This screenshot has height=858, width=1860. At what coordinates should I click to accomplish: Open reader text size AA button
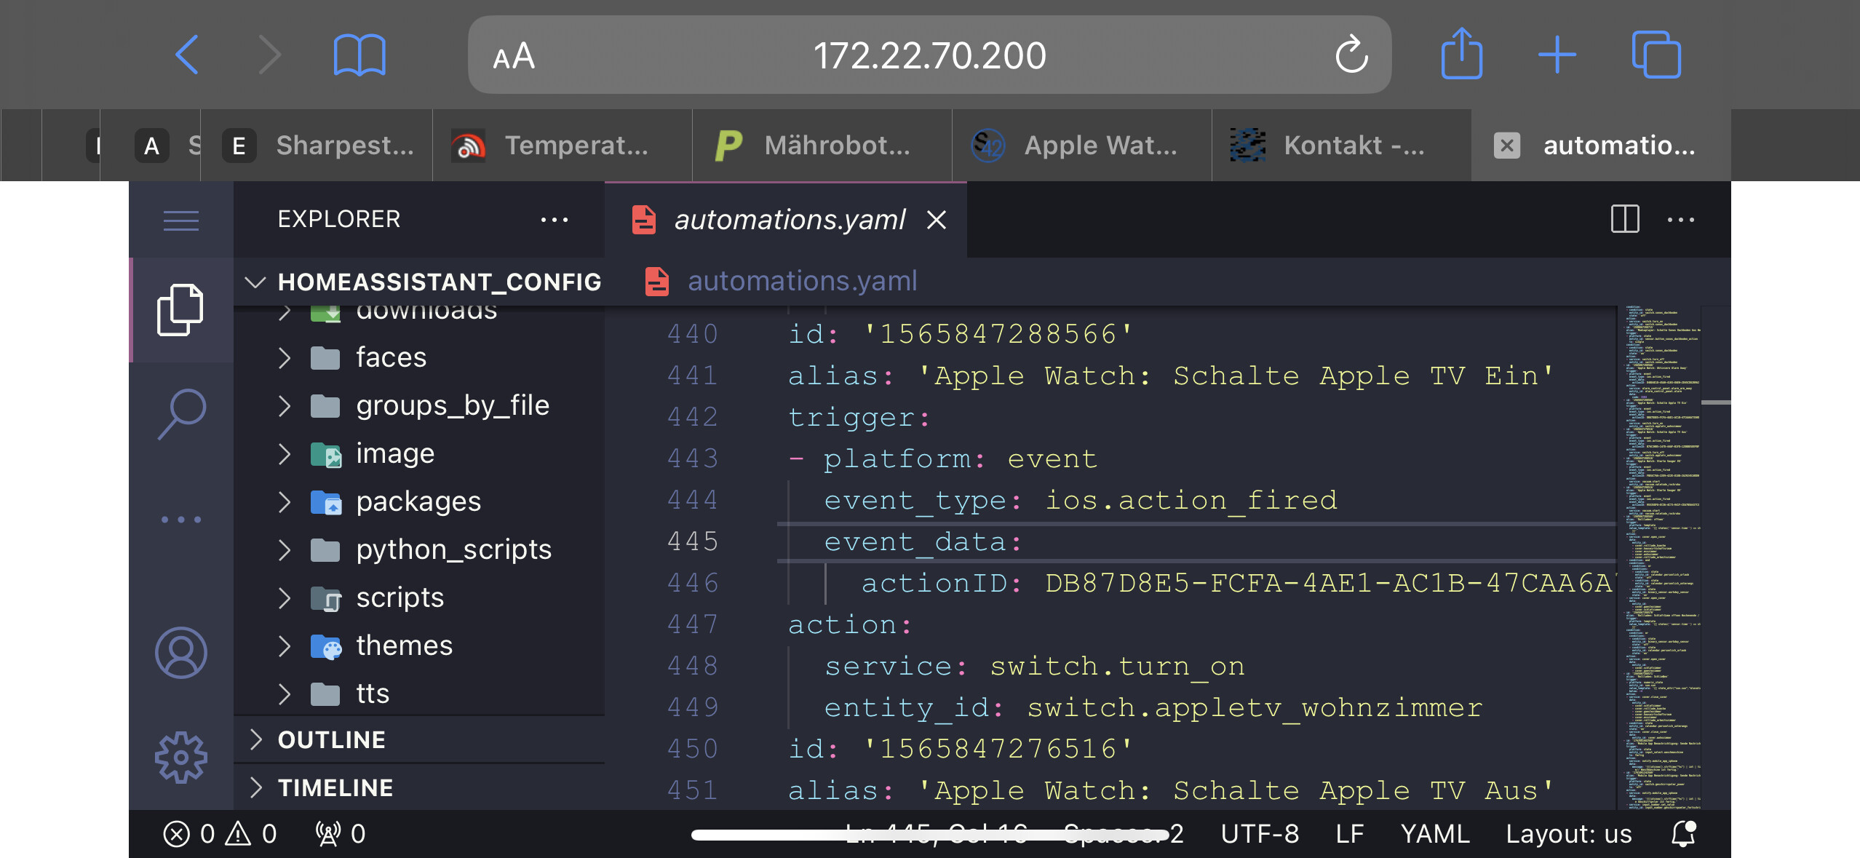pyautogui.click(x=514, y=56)
